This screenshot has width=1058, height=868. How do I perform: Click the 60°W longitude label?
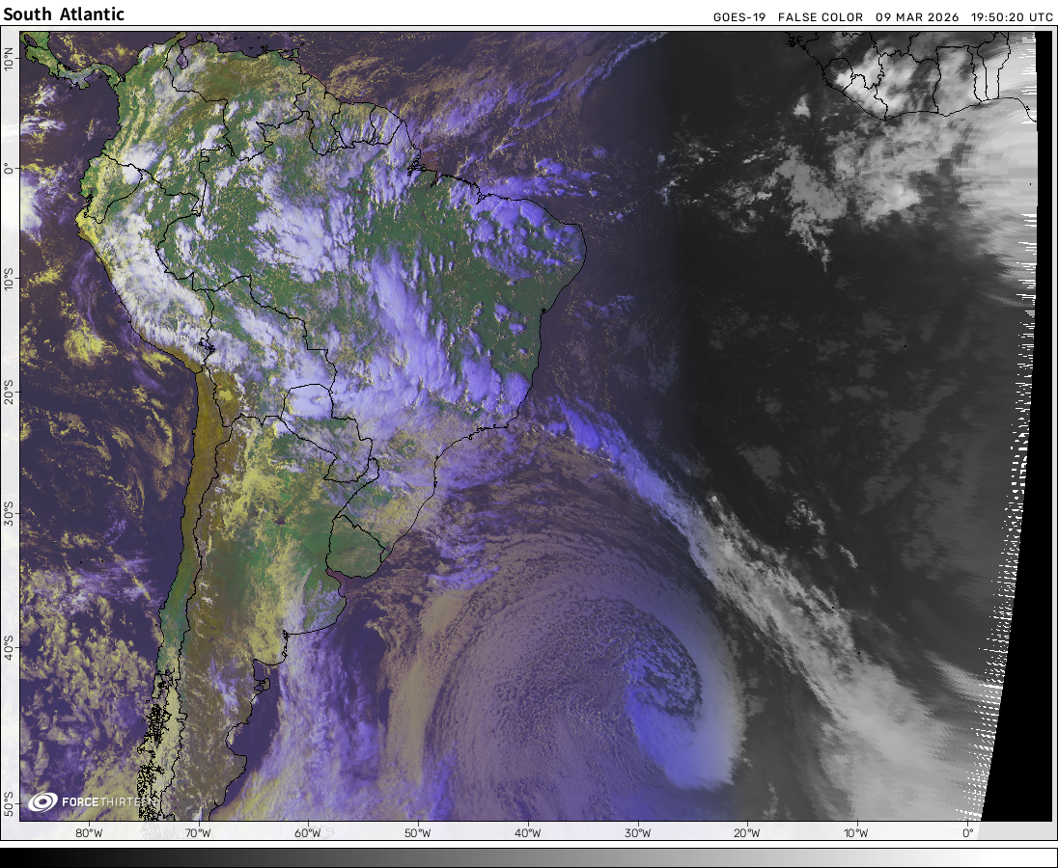point(308,833)
